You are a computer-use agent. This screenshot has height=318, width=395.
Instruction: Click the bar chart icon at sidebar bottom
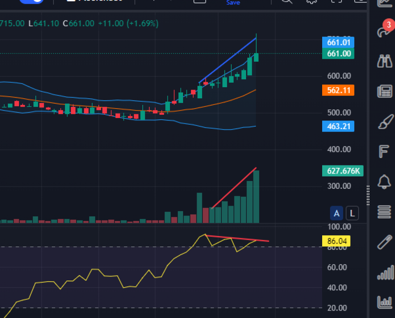pos(385,302)
